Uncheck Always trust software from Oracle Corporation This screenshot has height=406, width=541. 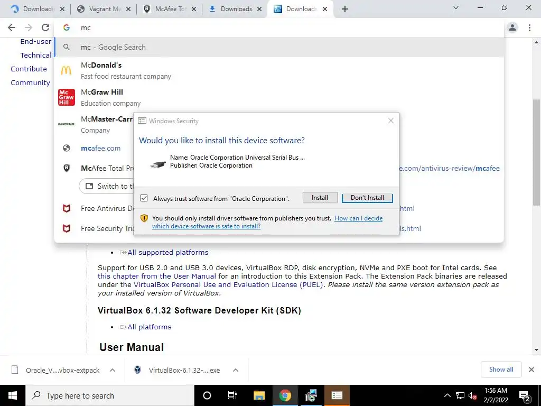point(144,198)
